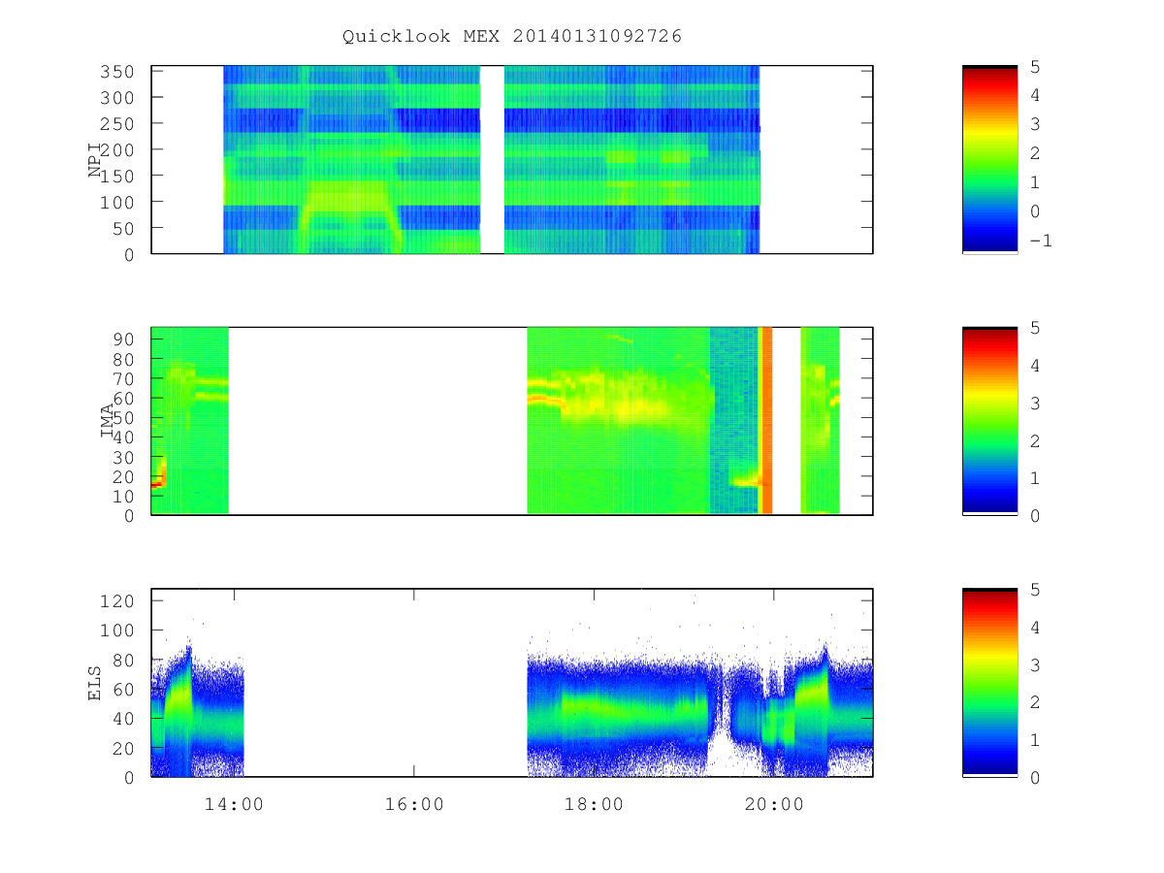The height and width of the screenshot is (873, 1164).
Task: Click the ELS axis label
Action: 95,683
